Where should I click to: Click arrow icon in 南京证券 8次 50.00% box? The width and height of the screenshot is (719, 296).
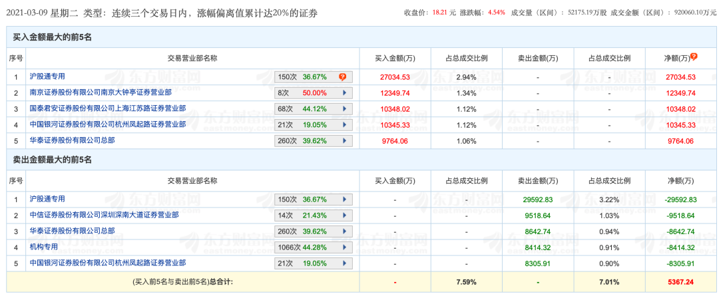[345, 93]
